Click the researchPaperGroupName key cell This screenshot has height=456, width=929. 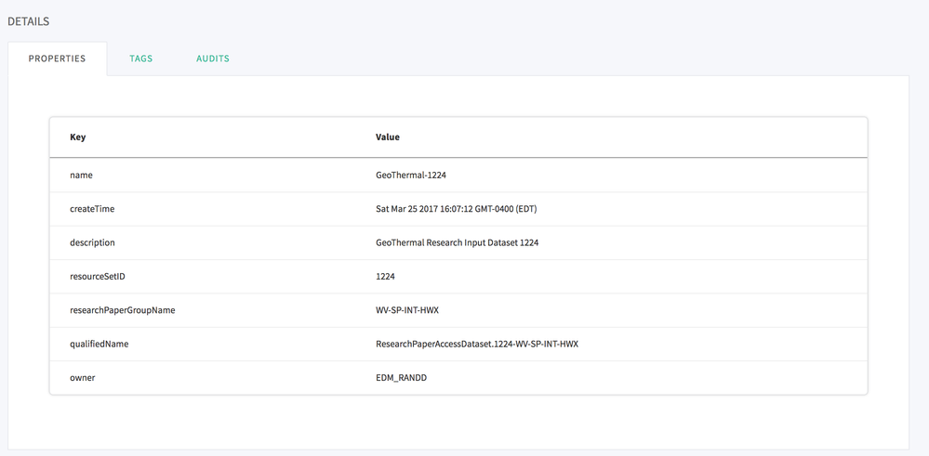(123, 310)
